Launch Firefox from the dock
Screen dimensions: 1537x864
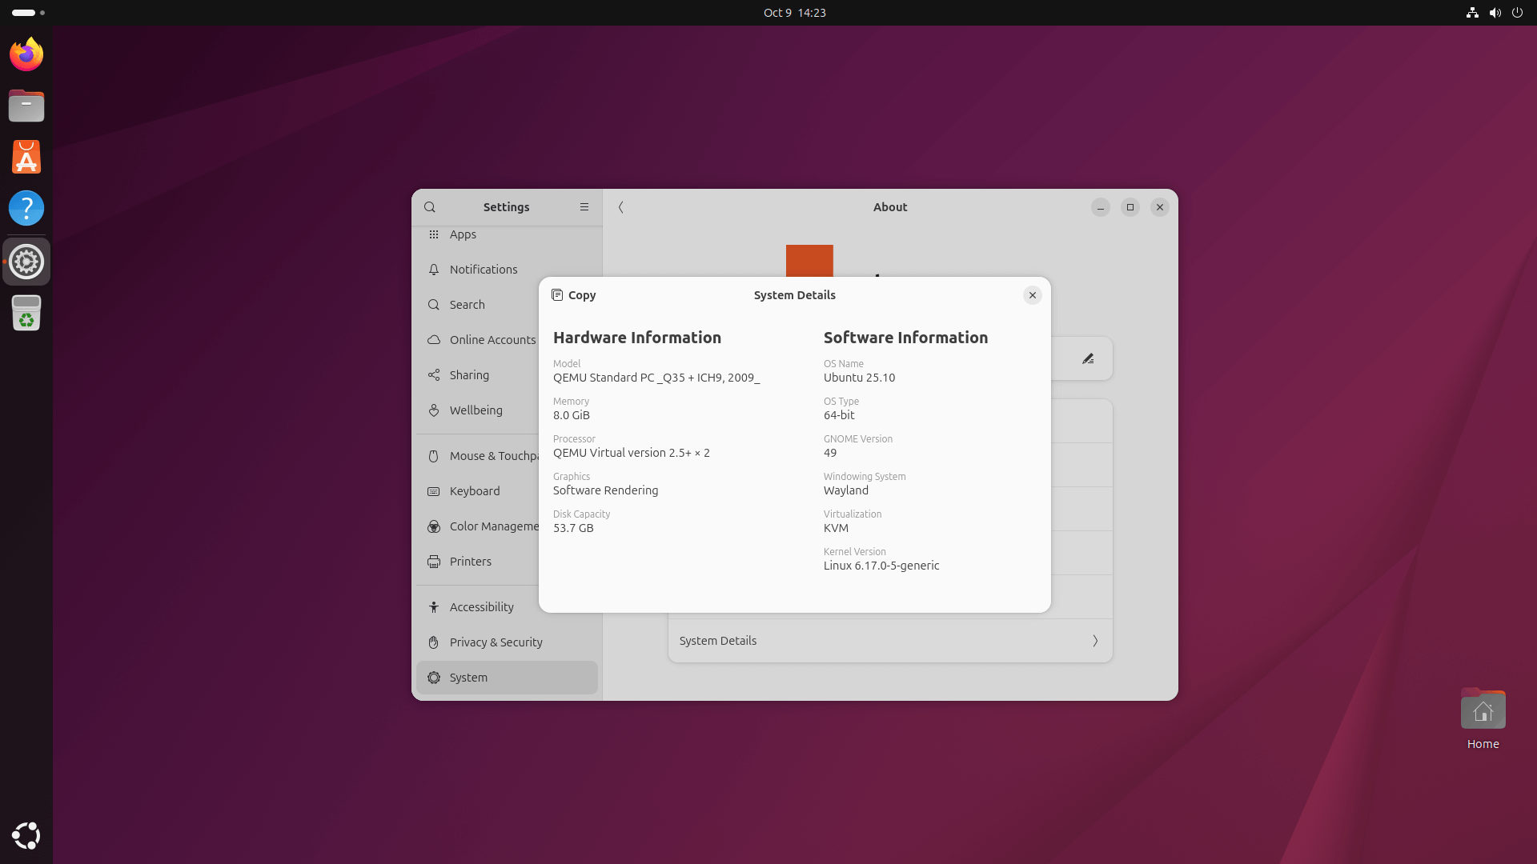coord(26,54)
